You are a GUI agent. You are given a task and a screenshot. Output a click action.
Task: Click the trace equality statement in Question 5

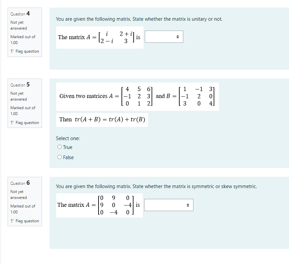[x=102, y=120]
